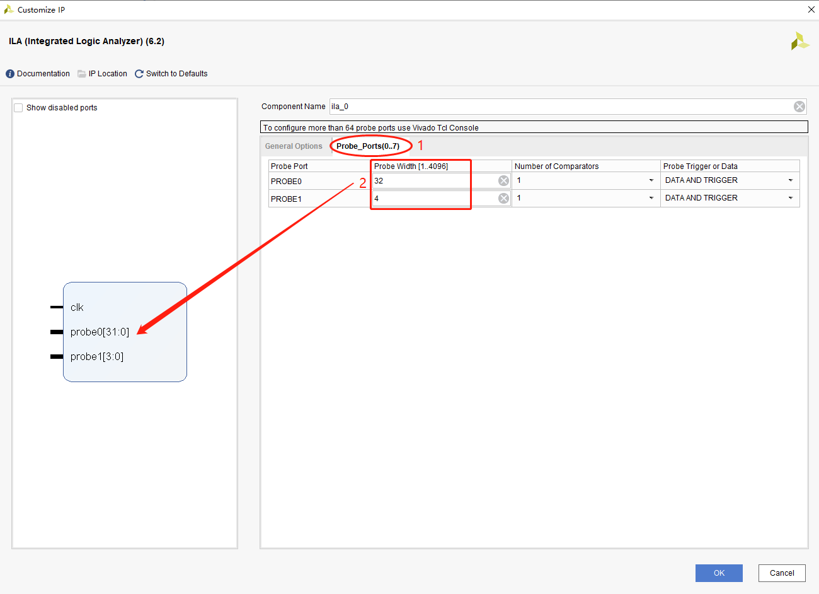Clear the PROBE1 width value
The height and width of the screenshot is (594, 819).
(x=503, y=199)
